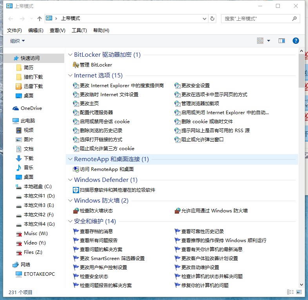This screenshot has width=308, height=300.
Task: Open the OneDrive cloud icon
Action: [x=16, y=108]
